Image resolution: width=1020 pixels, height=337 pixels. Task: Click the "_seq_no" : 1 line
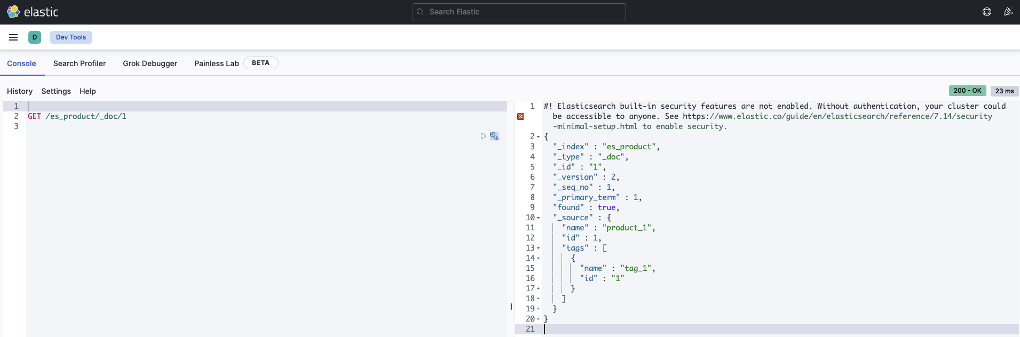[584, 187]
